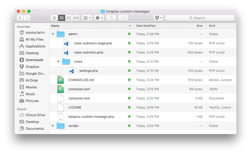Select the class-submenu-page.php file name

click(93, 43)
